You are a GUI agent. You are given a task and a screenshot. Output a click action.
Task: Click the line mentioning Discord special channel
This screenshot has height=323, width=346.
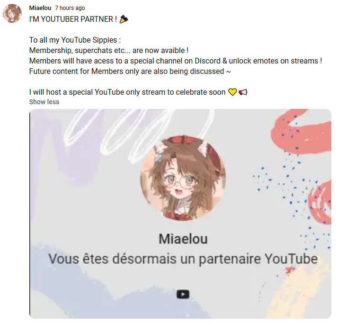[x=176, y=61]
